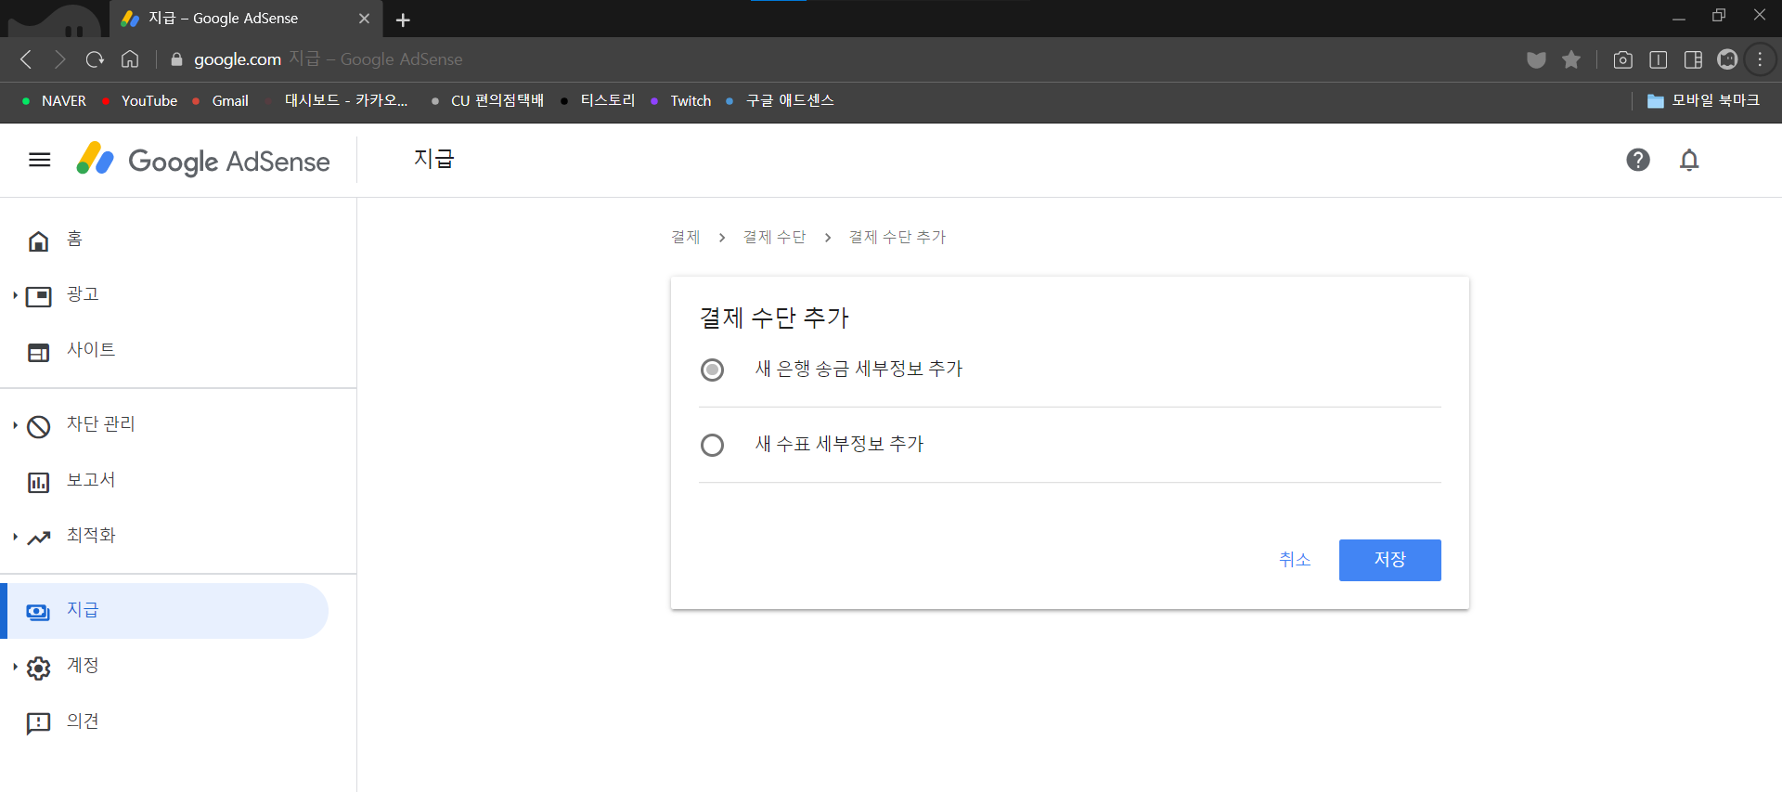1782x792 pixels.
Task: Click the 저장 save button
Action: point(1389,560)
